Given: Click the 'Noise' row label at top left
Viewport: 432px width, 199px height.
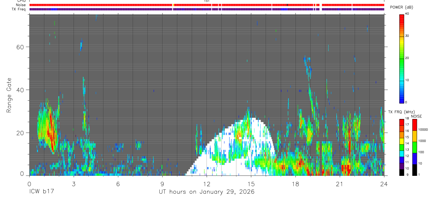Looking at the screenshot, I should [x=21, y=5].
